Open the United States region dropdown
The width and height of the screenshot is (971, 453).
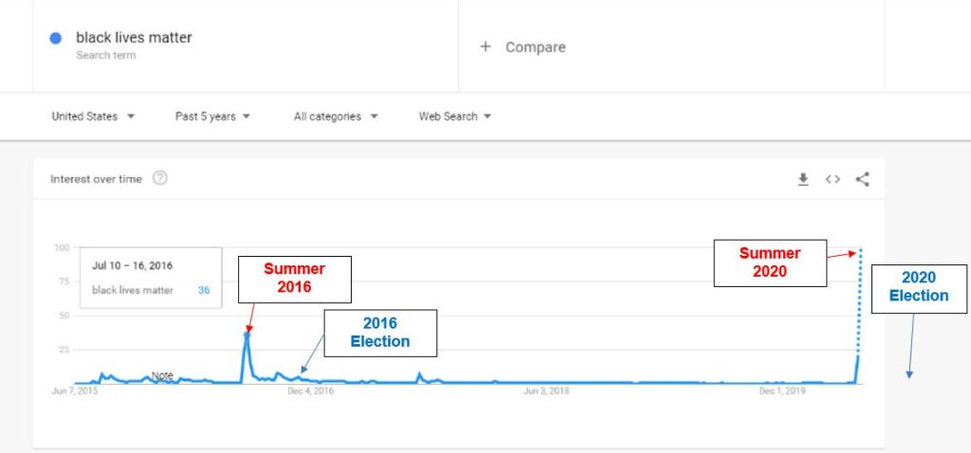click(x=93, y=117)
